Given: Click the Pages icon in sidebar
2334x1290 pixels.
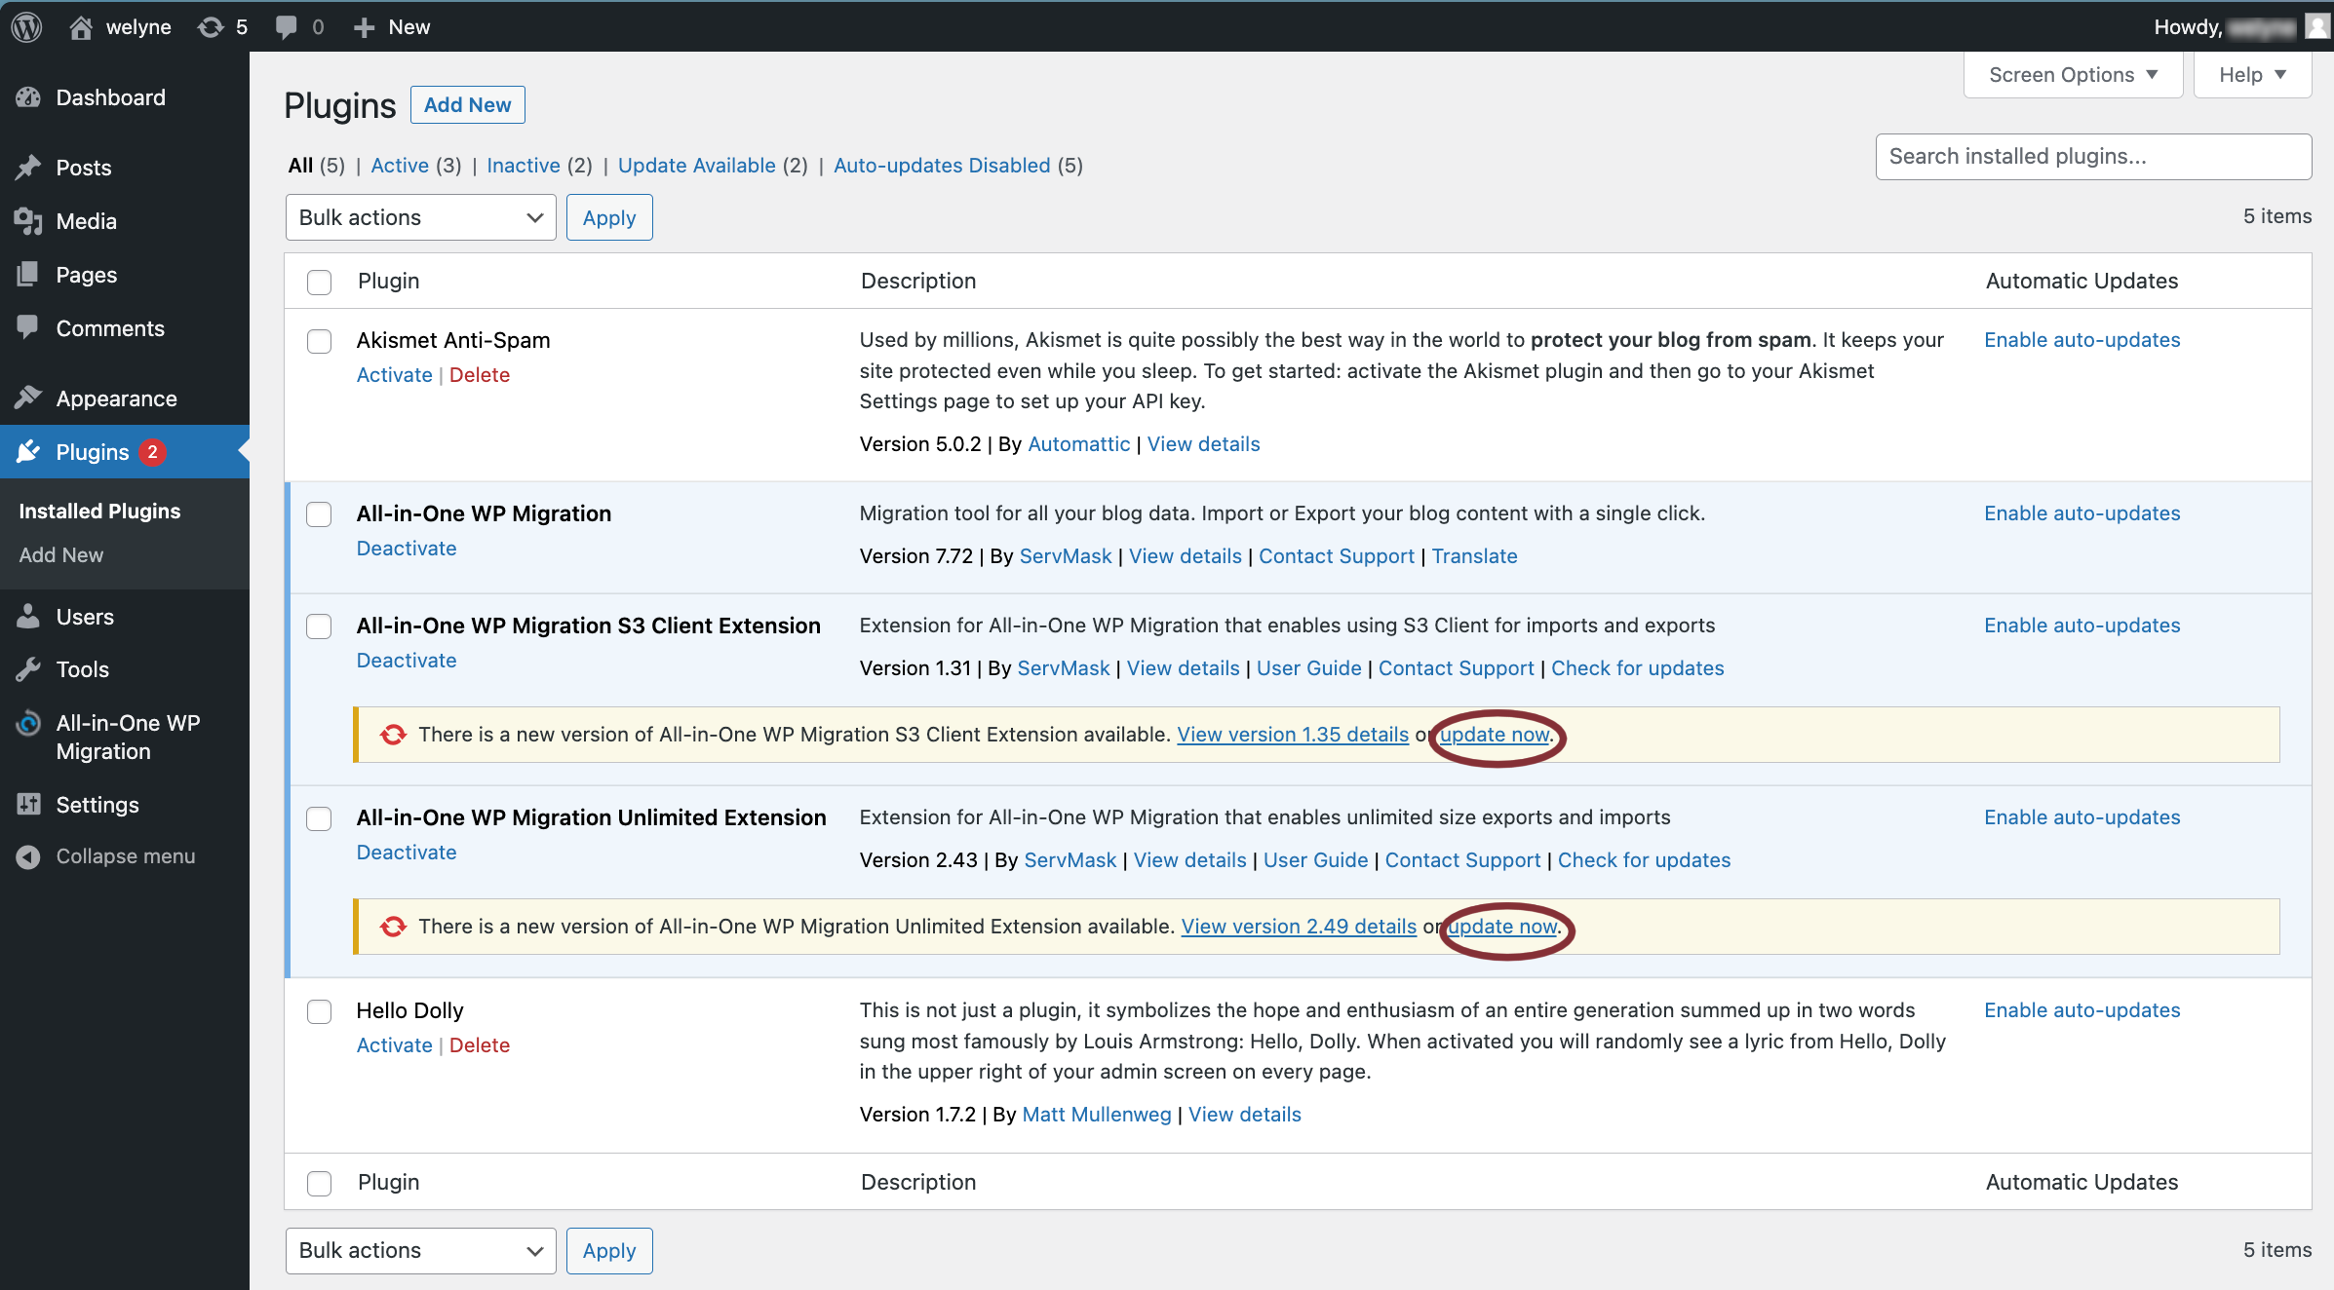Looking at the screenshot, I should click(x=28, y=275).
